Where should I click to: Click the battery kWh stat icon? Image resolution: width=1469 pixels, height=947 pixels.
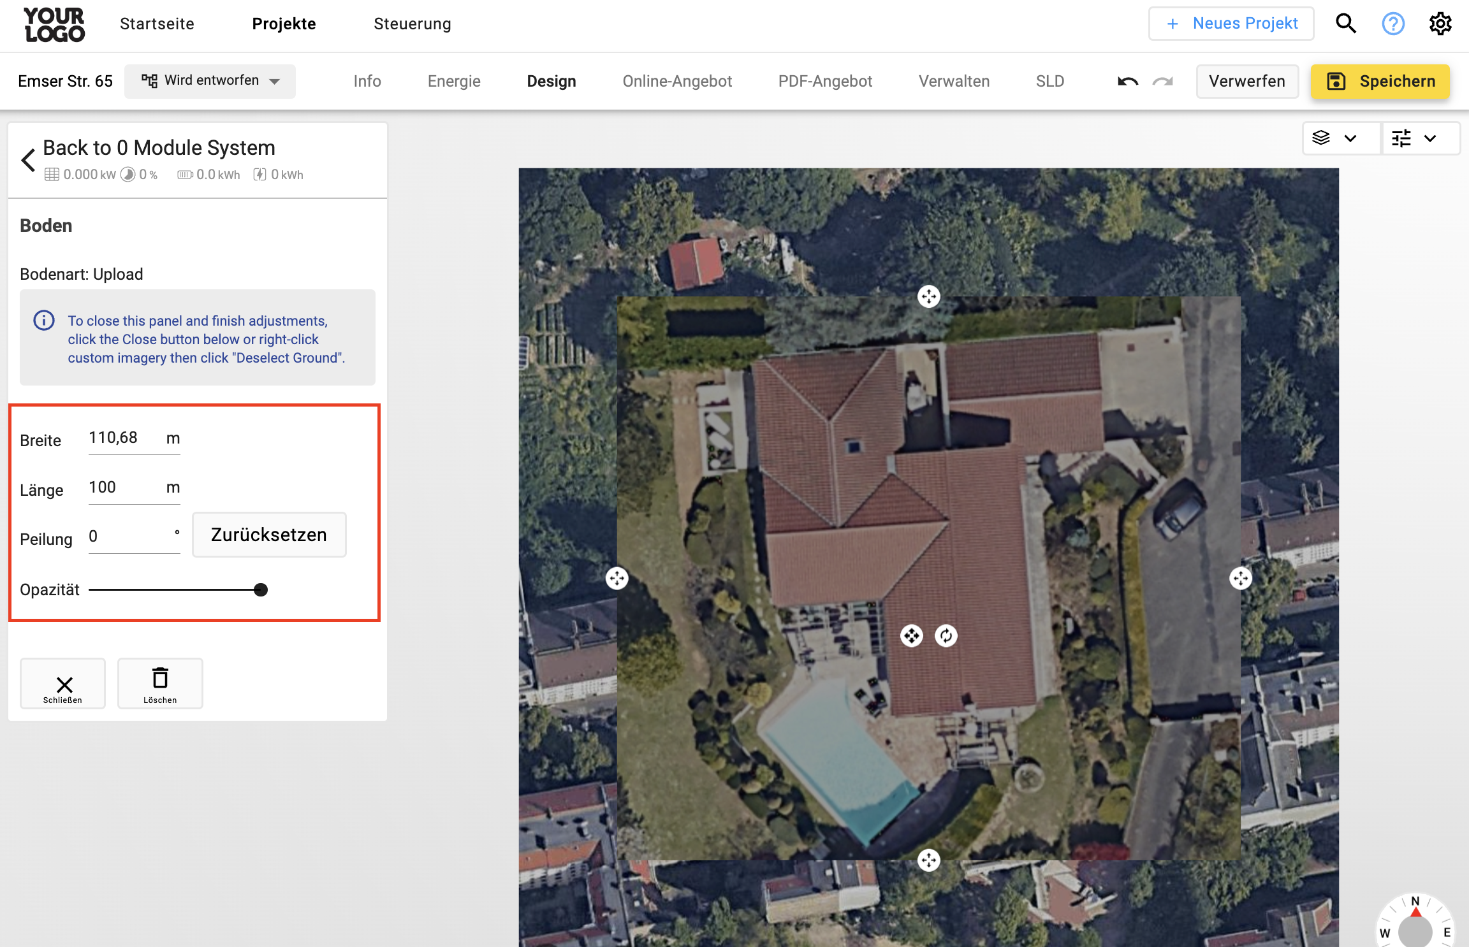pos(185,175)
